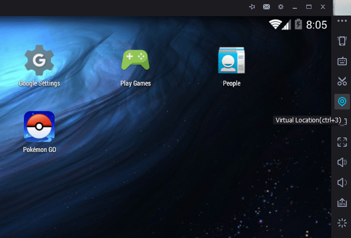The image size is (351, 238).
Task: Click the battery charging indicator
Action: 298,24
